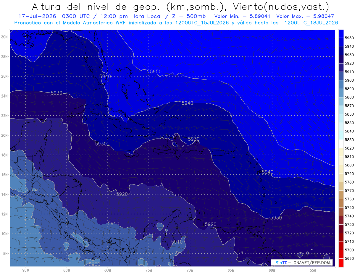
Task: Click the 28N latitude axis label
Action: pyautogui.click(x=4, y=56)
